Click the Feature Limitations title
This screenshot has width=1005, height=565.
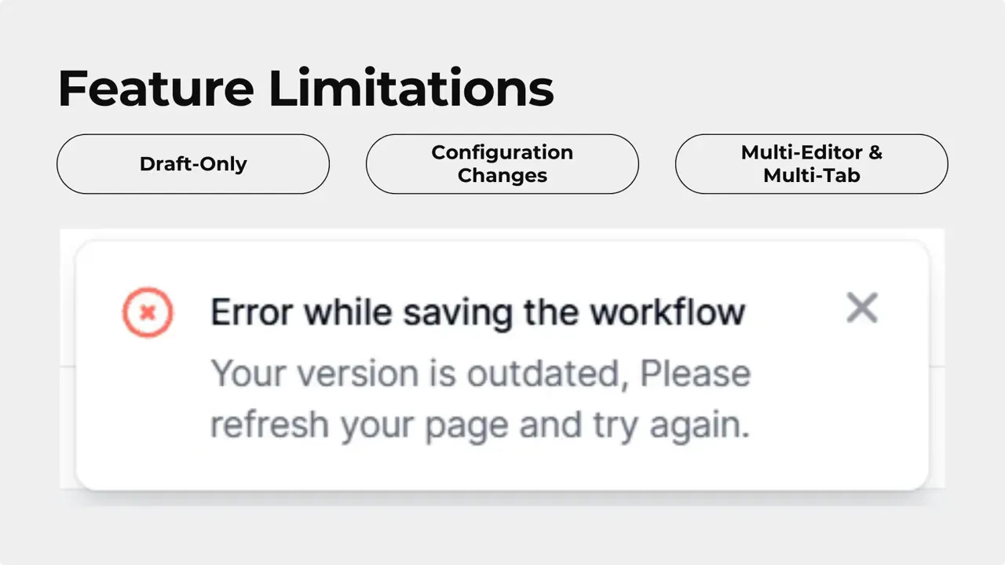pos(305,87)
